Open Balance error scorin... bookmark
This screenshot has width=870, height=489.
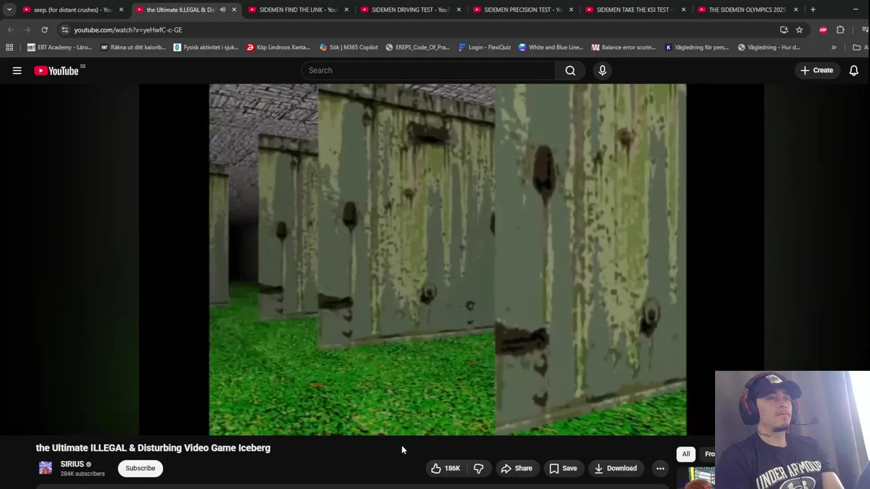pos(624,48)
